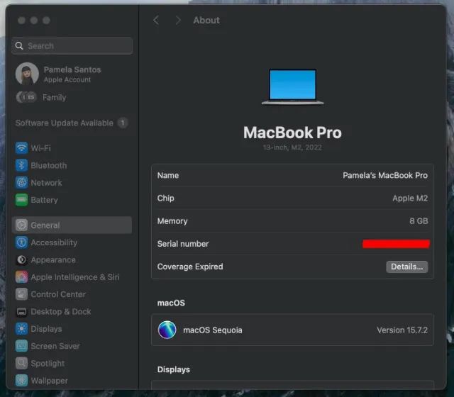This screenshot has height=397, width=454.
Task: Click the macOS Sequoia name text
Action: [x=213, y=330]
